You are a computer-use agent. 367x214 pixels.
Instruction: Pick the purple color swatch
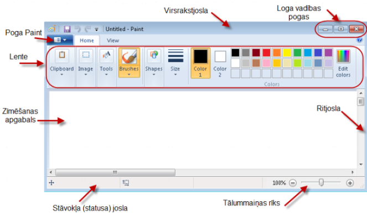tap(329, 53)
